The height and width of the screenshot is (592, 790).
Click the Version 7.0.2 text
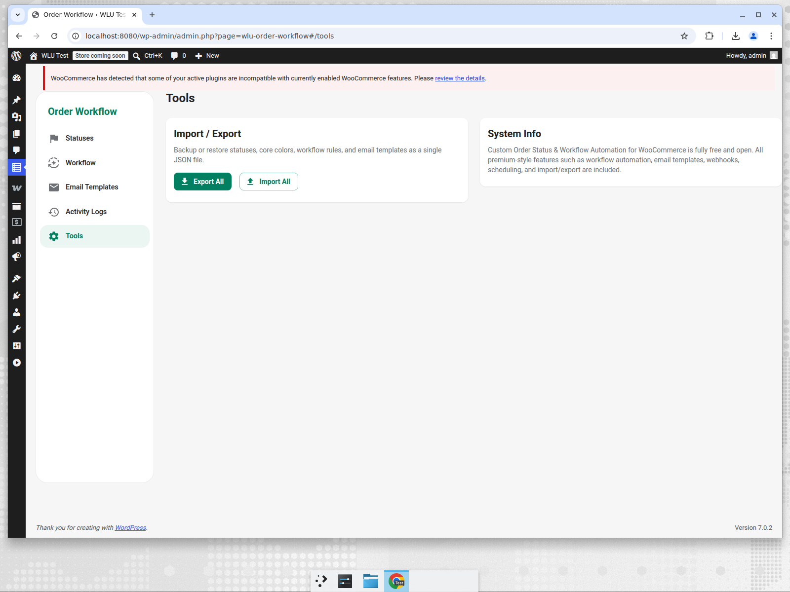coord(753,528)
